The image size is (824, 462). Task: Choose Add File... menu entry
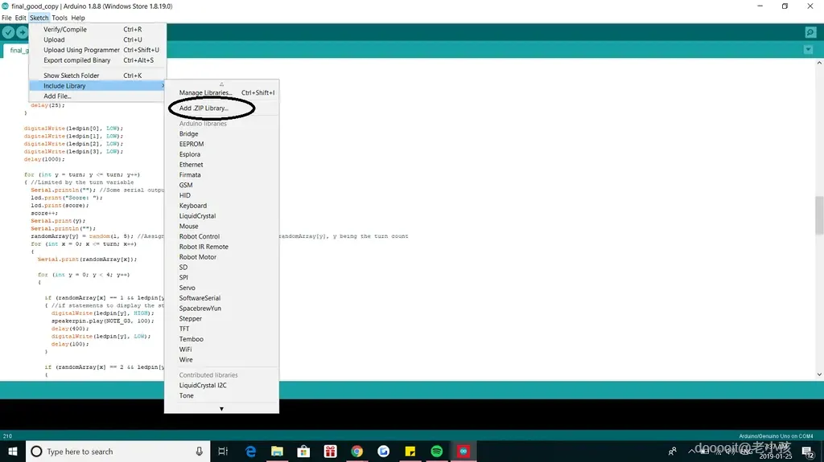click(x=97, y=96)
